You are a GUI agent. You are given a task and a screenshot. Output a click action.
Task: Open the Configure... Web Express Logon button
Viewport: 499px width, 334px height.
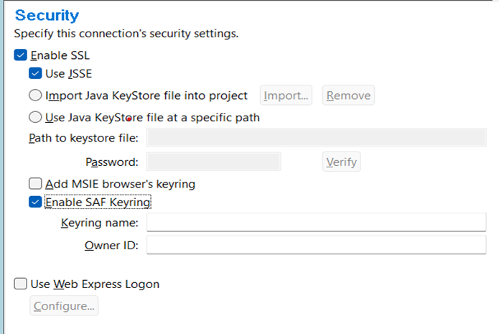point(64,306)
